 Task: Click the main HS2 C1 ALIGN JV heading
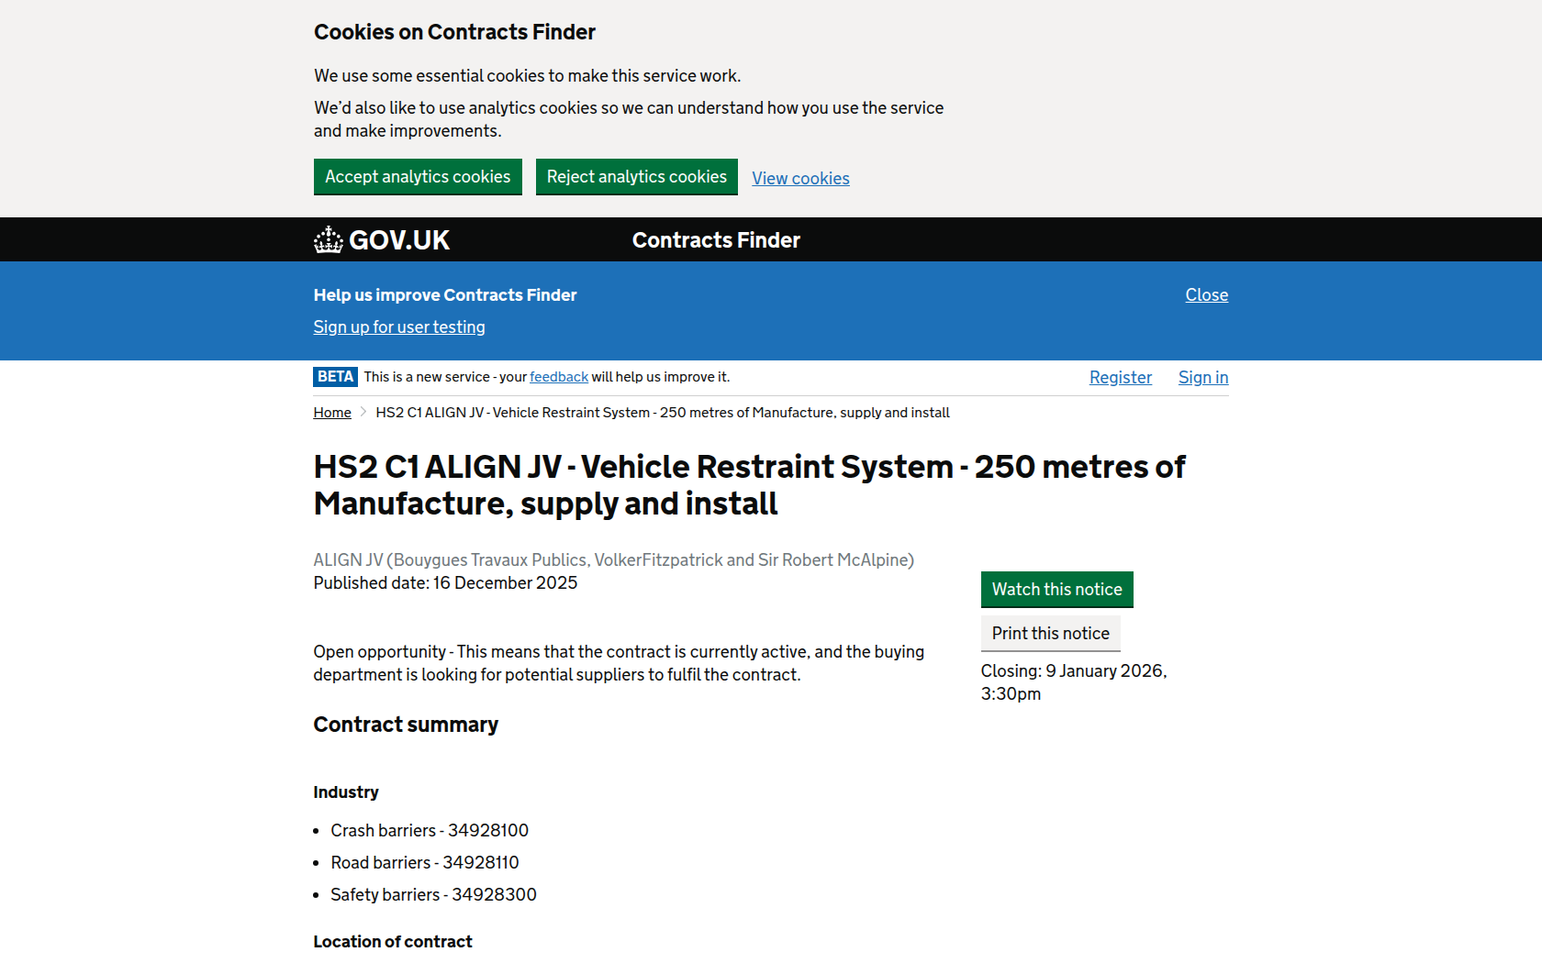748,485
